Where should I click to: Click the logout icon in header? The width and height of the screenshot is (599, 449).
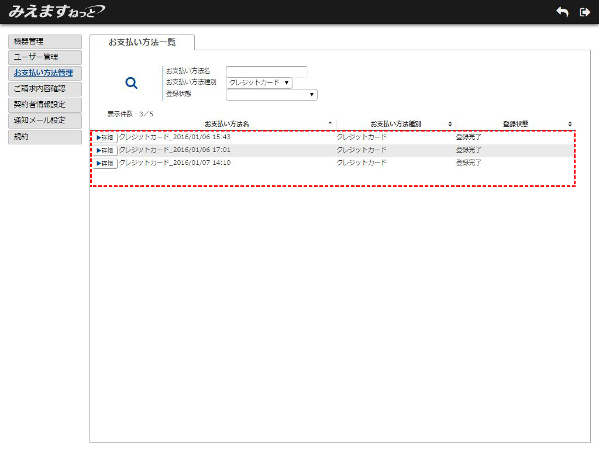[584, 12]
